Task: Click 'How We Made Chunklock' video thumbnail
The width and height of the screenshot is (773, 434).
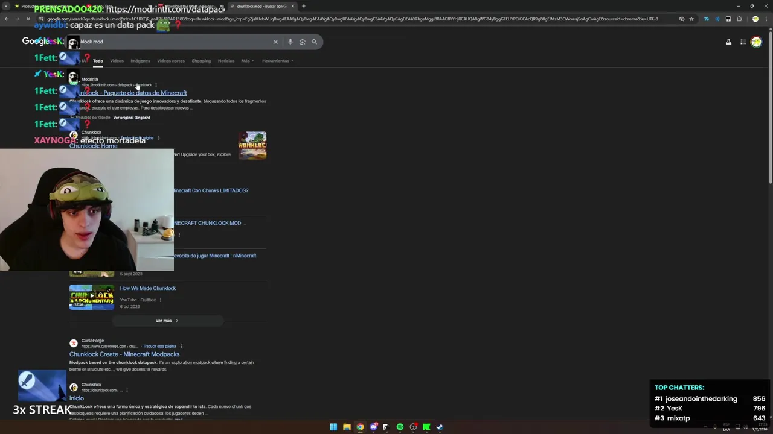Action: point(91,297)
